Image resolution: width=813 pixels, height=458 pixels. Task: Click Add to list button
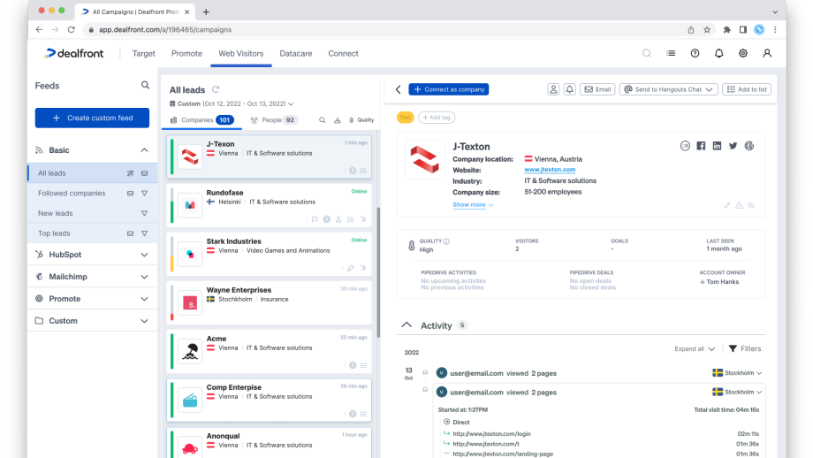click(x=747, y=89)
